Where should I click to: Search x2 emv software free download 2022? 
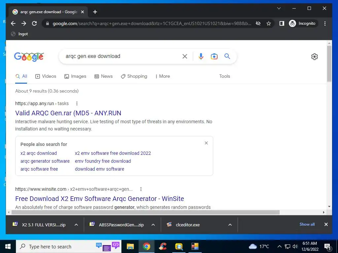[x=113, y=153]
